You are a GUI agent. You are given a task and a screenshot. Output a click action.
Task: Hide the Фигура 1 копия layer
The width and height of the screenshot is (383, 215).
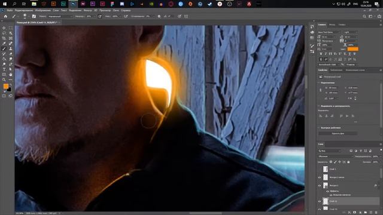point(320,177)
